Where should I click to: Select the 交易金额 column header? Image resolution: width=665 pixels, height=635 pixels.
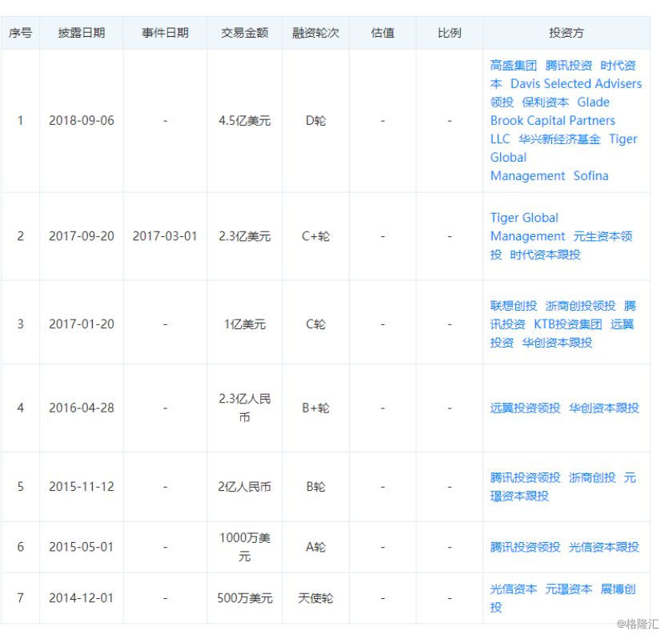245,33
